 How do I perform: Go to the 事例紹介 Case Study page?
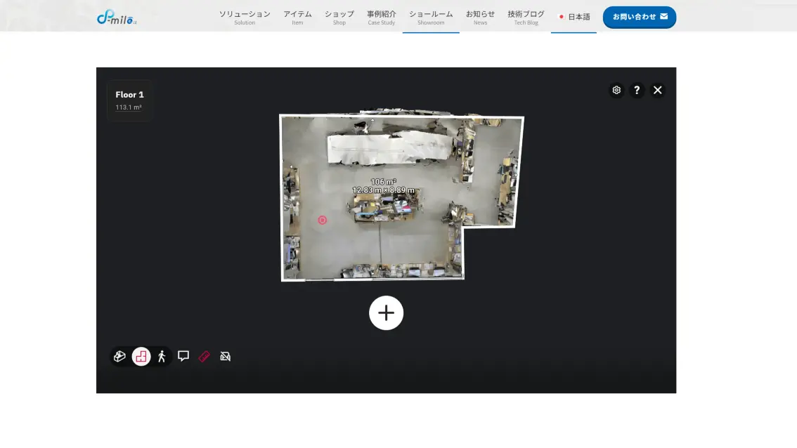[382, 18]
